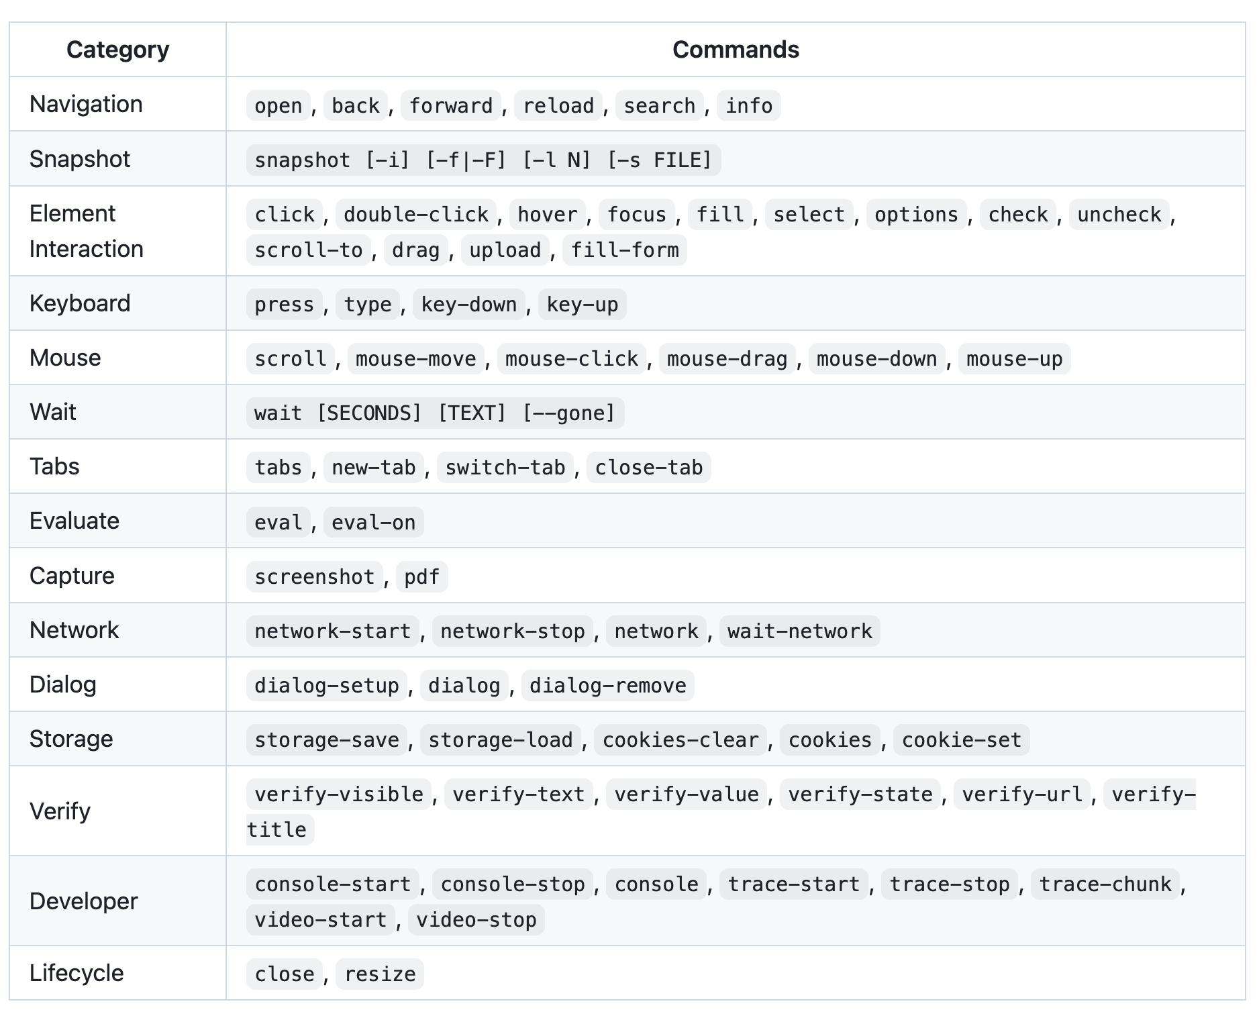Click the 'open' command code tag

coord(278,105)
